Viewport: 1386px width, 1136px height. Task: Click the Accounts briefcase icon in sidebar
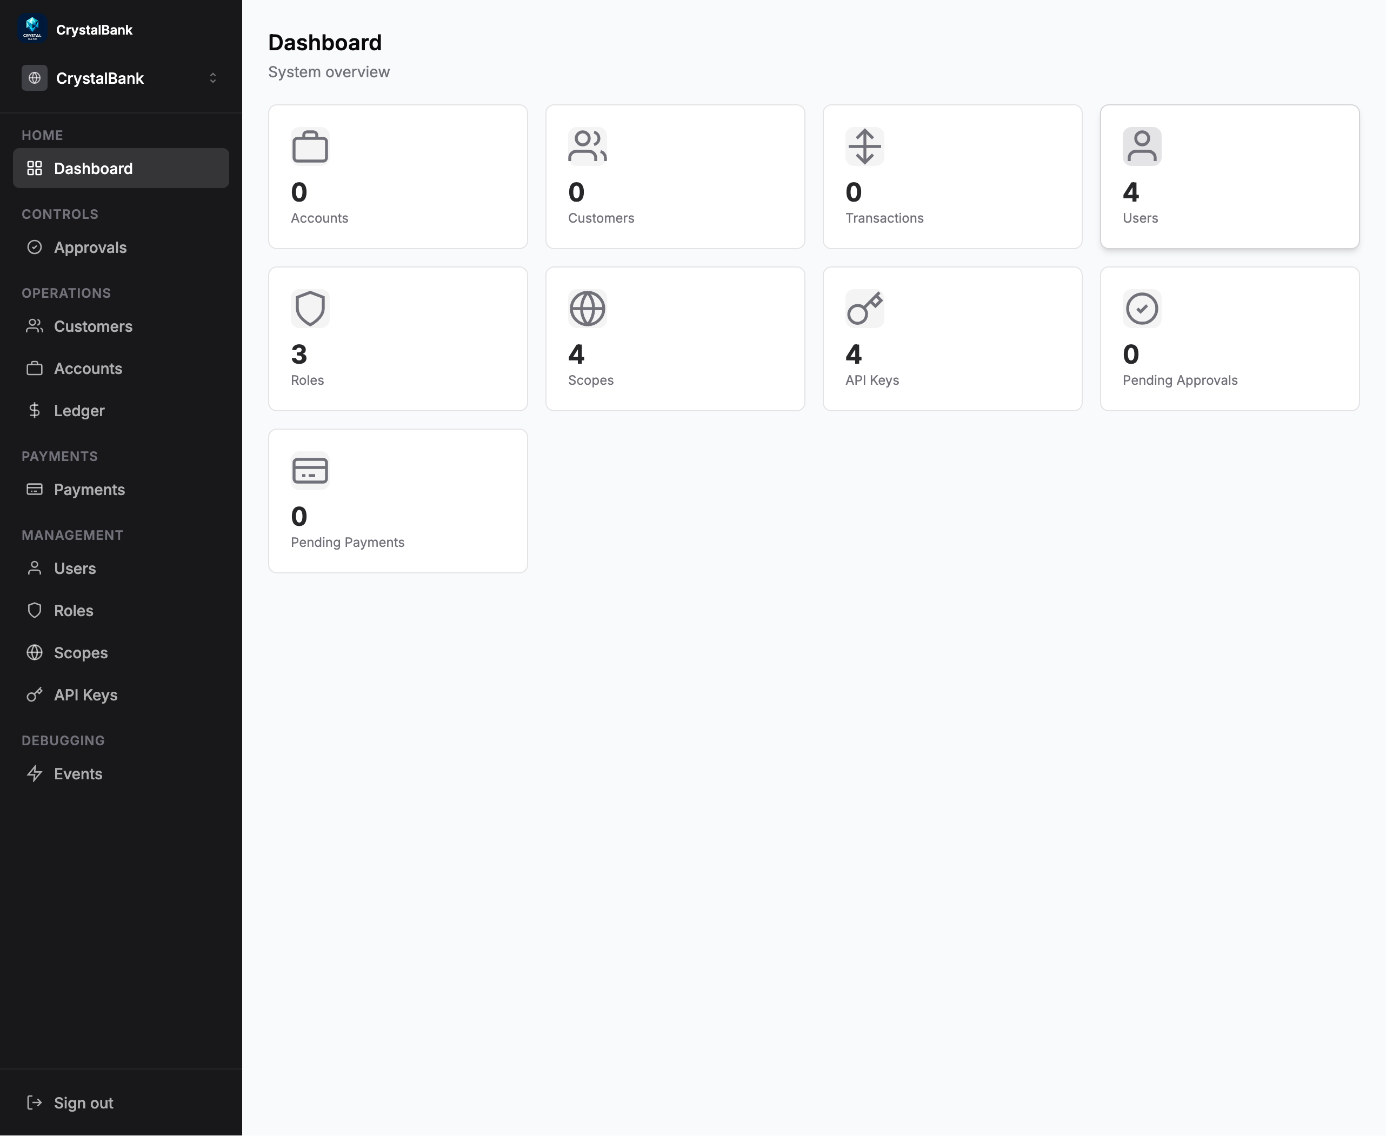[x=35, y=369]
